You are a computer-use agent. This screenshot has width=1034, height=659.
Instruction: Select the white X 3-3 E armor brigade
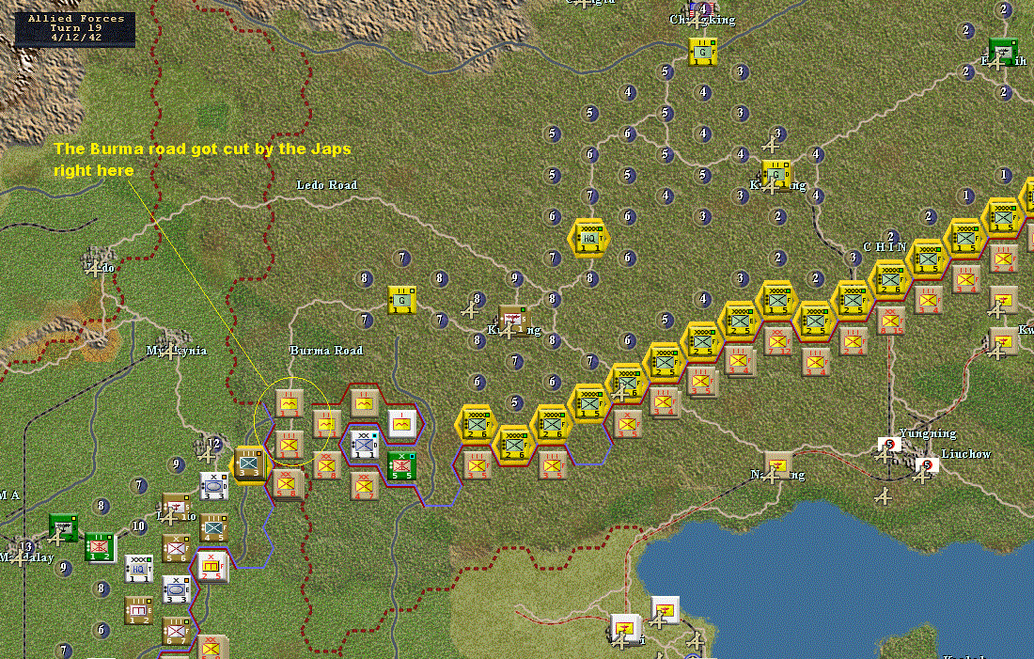pos(176,589)
